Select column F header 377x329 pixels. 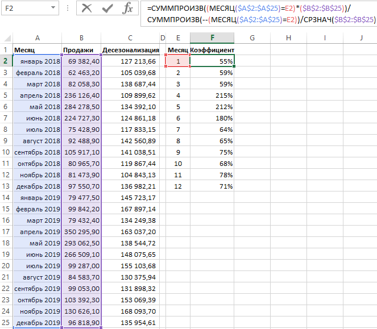pos(212,38)
